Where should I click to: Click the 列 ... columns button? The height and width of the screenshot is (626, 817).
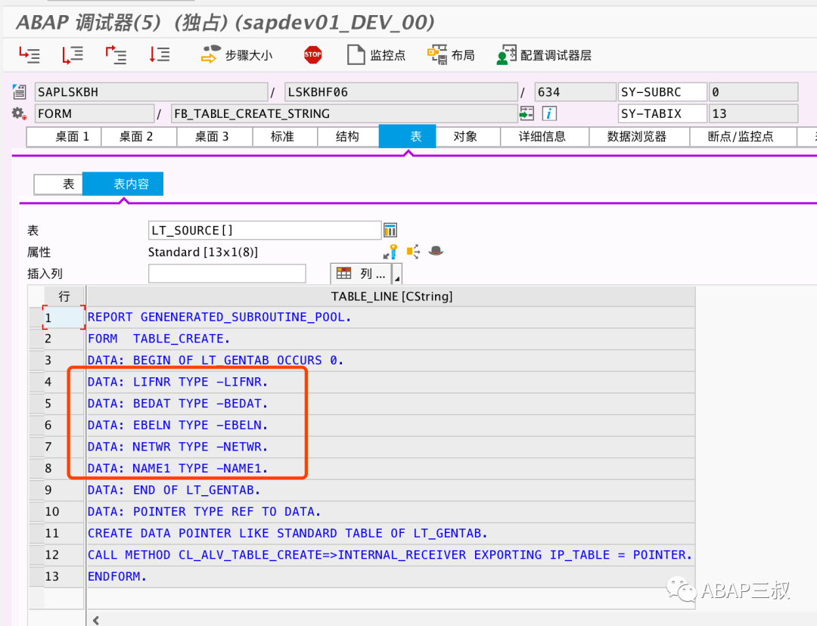(361, 274)
